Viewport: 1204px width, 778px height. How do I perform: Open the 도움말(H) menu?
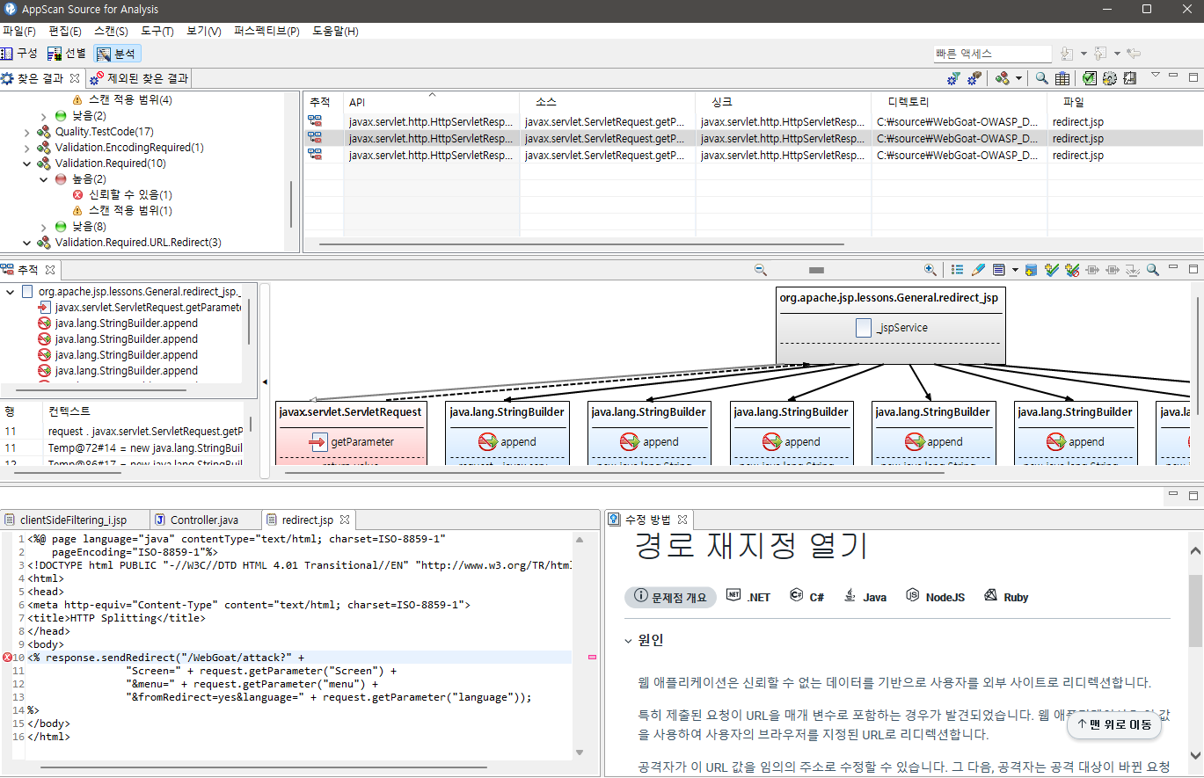(335, 31)
